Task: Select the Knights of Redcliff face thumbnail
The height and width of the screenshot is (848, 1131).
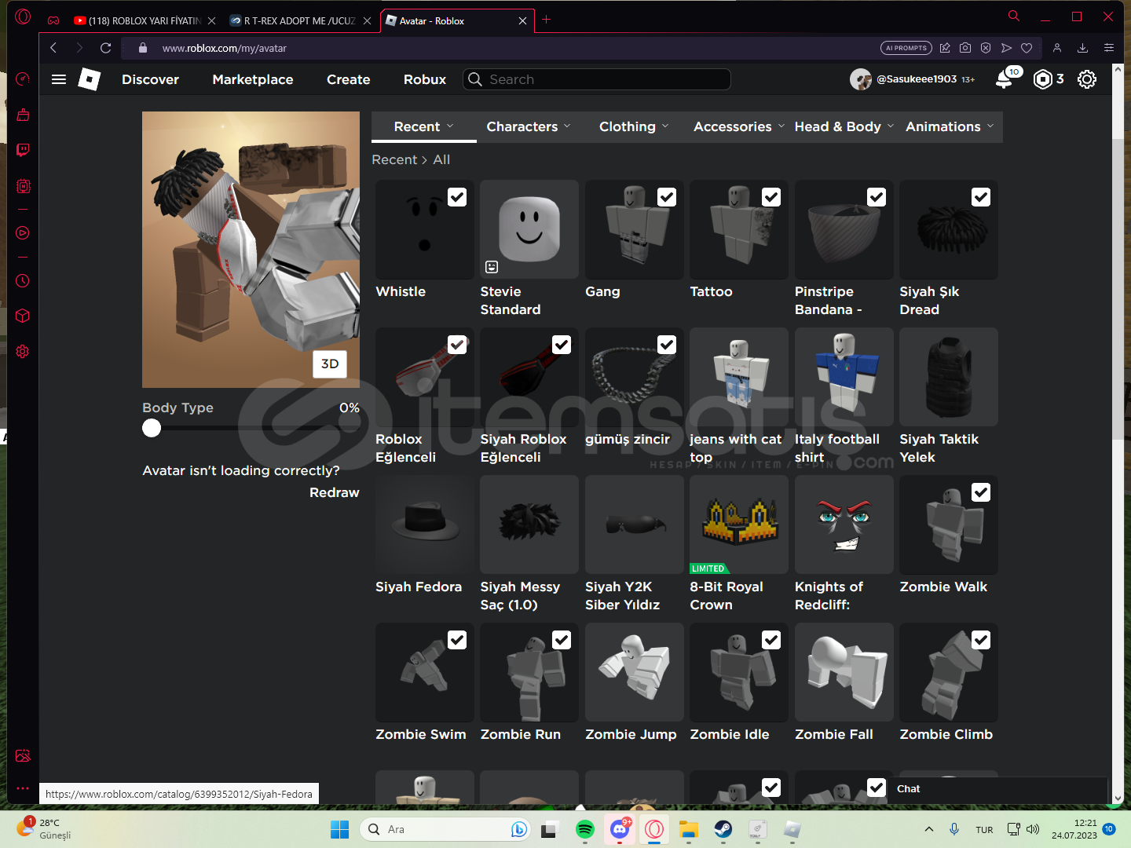Action: pyautogui.click(x=844, y=525)
